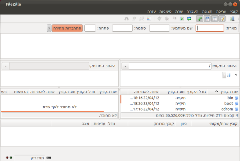240x161 pixels.
Task: Click the ססמה password field
Action: 122,28
